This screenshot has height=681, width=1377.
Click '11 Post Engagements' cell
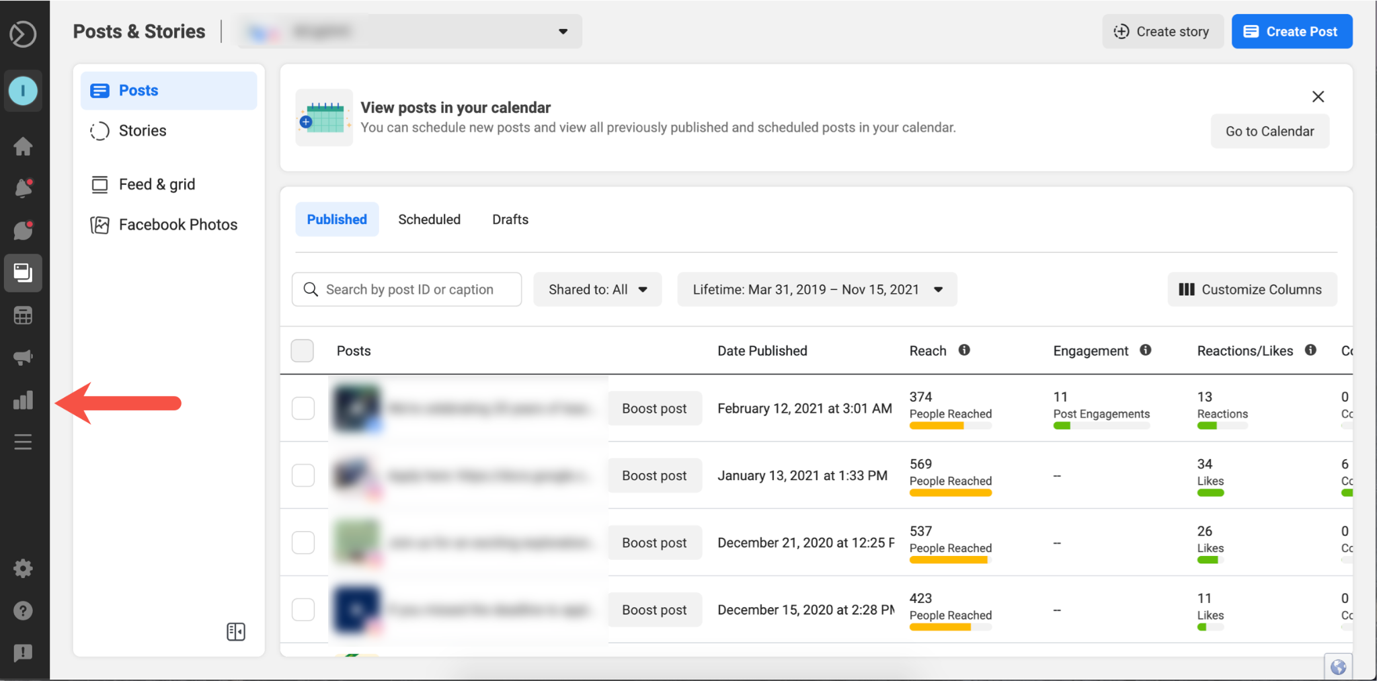[x=1101, y=409]
